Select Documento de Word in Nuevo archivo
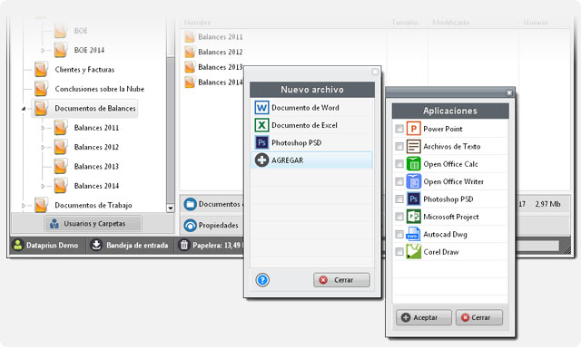 (x=311, y=108)
